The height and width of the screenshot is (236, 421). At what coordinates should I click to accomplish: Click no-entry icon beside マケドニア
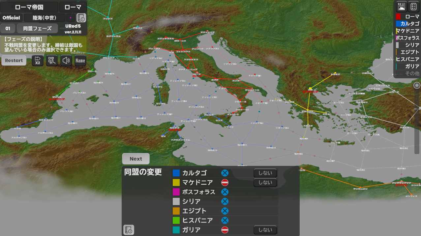point(225,182)
